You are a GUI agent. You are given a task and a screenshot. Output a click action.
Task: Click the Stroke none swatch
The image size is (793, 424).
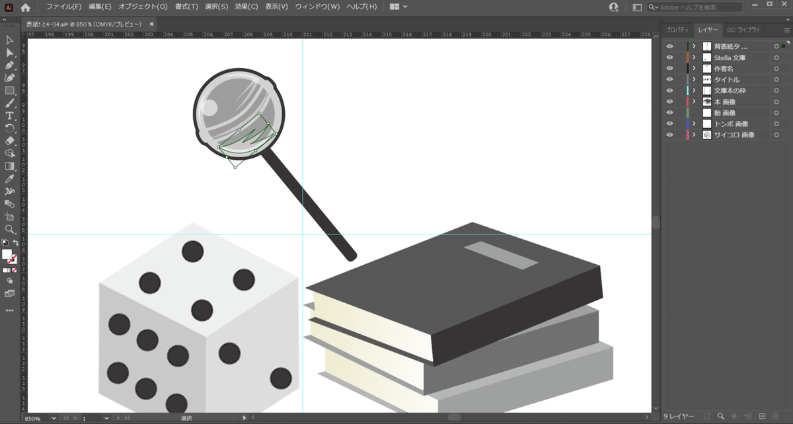tap(13, 259)
